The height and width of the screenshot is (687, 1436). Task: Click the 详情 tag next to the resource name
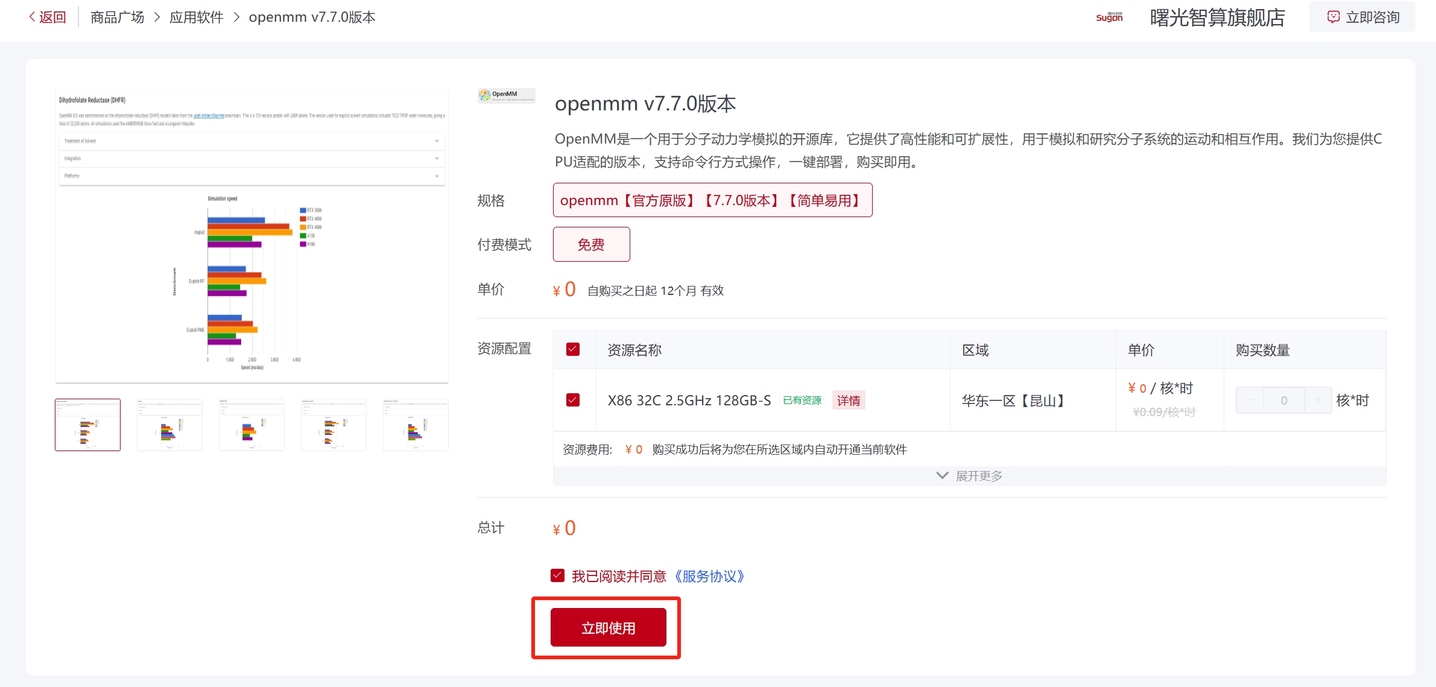click(x=848, y=400)
